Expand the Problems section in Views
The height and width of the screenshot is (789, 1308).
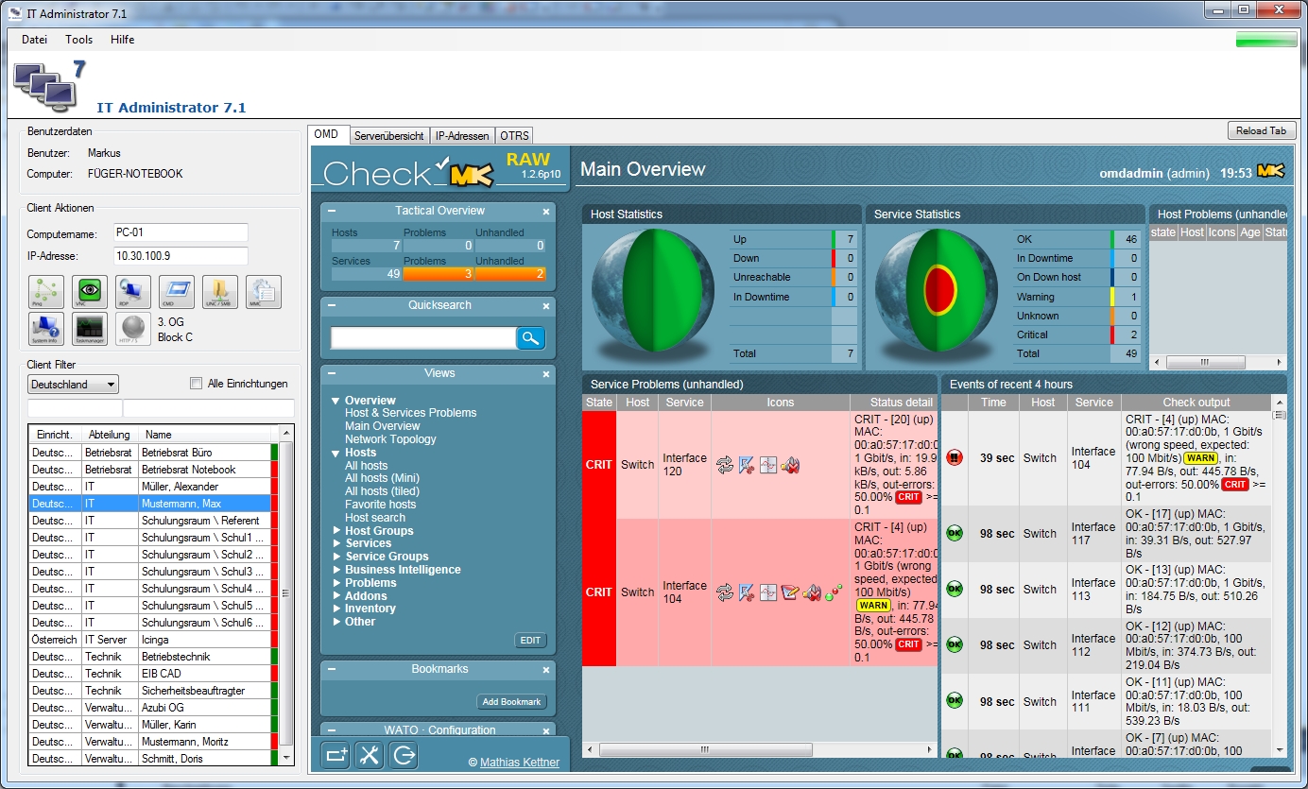[x=336, y=583]
